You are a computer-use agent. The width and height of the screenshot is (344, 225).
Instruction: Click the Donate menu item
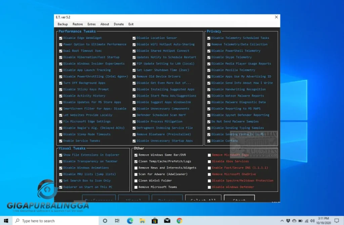tap(119, 24)
